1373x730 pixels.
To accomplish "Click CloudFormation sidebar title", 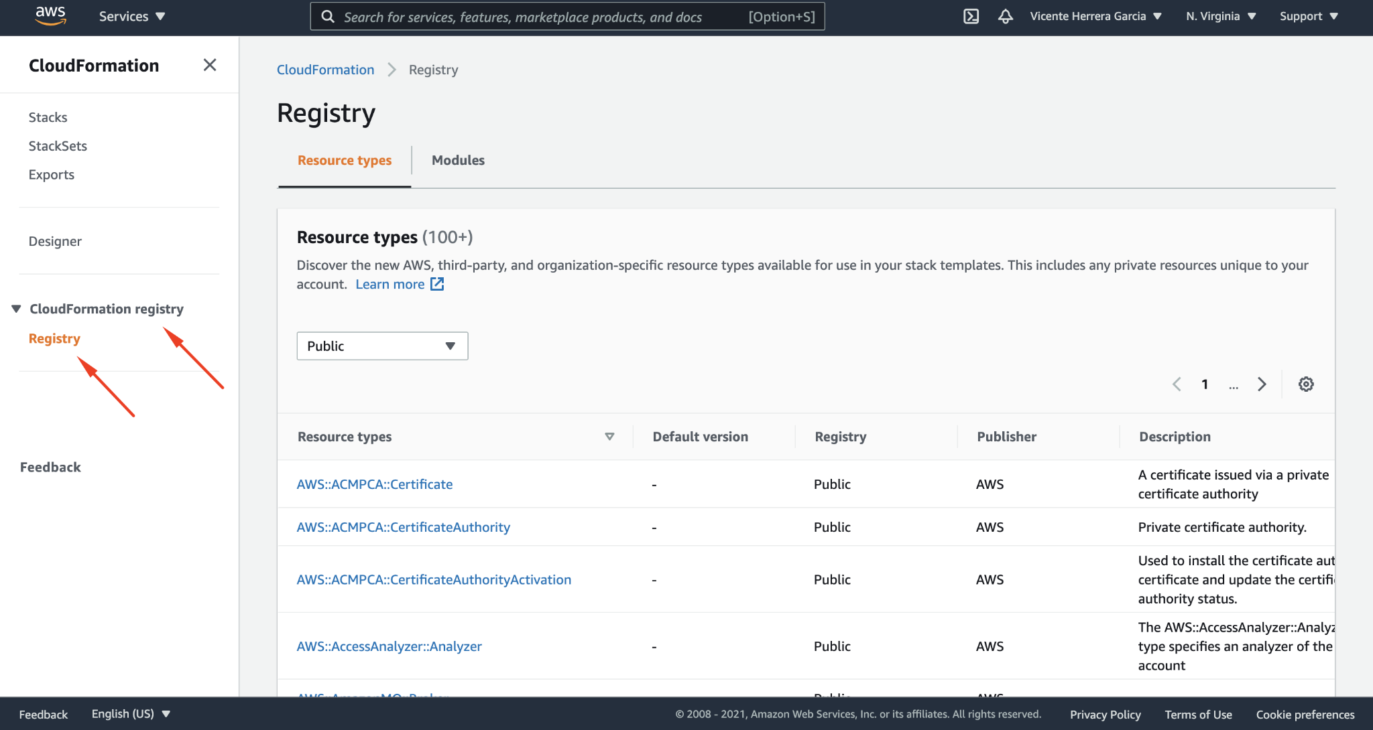I will tap(94, 66).
